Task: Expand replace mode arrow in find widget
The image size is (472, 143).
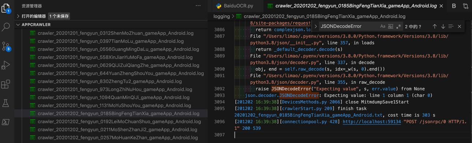Action: point(316,26)
